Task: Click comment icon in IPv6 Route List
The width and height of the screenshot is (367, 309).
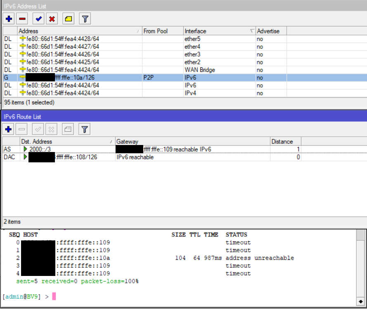Action: (68, 129)
